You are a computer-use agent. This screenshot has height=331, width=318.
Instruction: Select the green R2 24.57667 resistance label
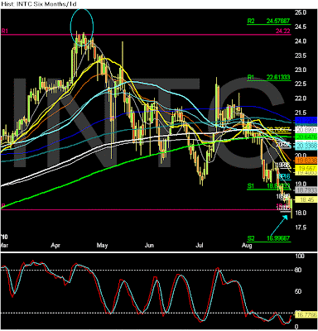pyautogui.click(x=268, y=21)
